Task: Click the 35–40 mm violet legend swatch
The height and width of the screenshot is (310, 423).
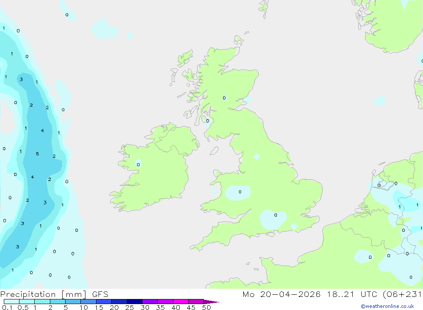Action: [165, 302]
